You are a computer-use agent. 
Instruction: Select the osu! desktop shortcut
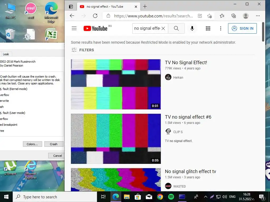click(x=31, y=11)
